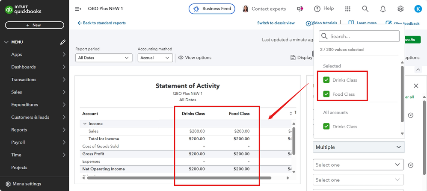Click the announcements megaphone icon

pyautogui.click(x=300, y=9)
